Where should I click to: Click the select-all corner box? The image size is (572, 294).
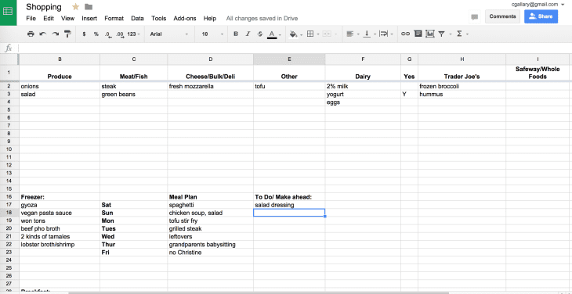point(9,59)
